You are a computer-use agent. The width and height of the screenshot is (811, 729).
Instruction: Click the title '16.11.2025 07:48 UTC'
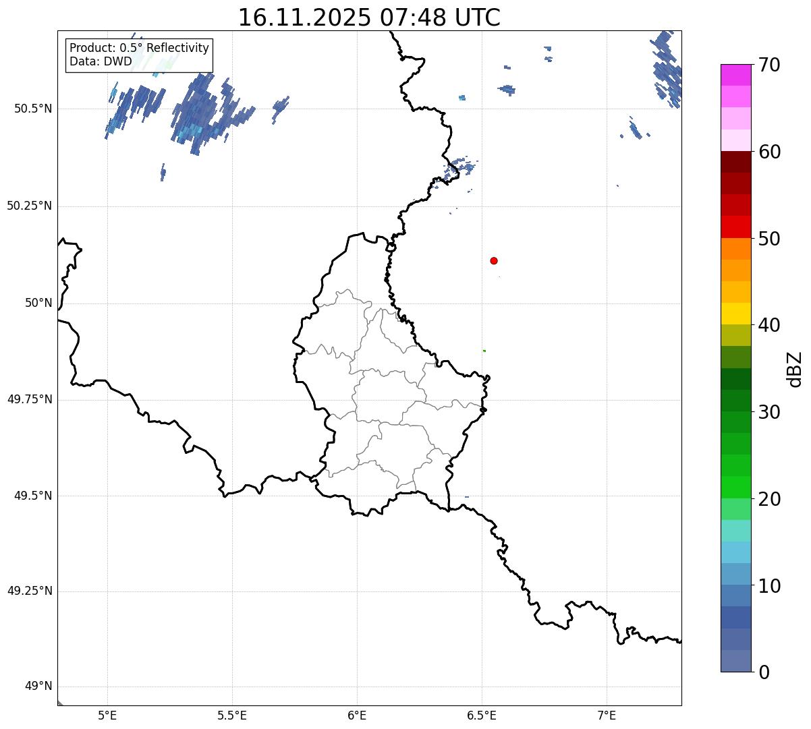click(369, 18)
